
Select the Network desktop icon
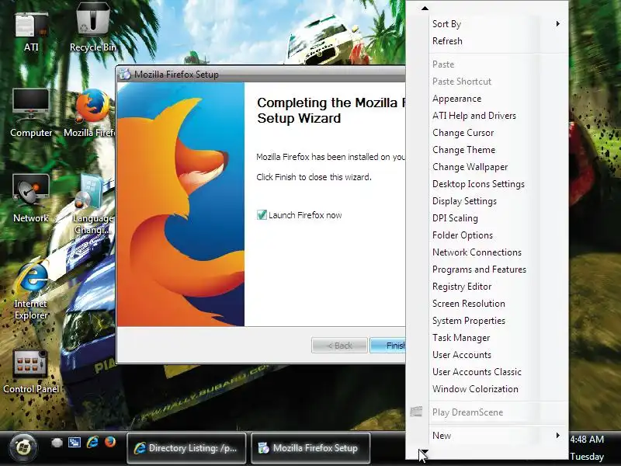click(x=31, y=198)
